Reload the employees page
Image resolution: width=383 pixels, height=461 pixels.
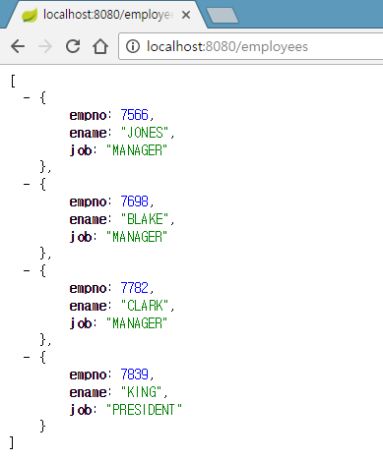pos(73,46)
